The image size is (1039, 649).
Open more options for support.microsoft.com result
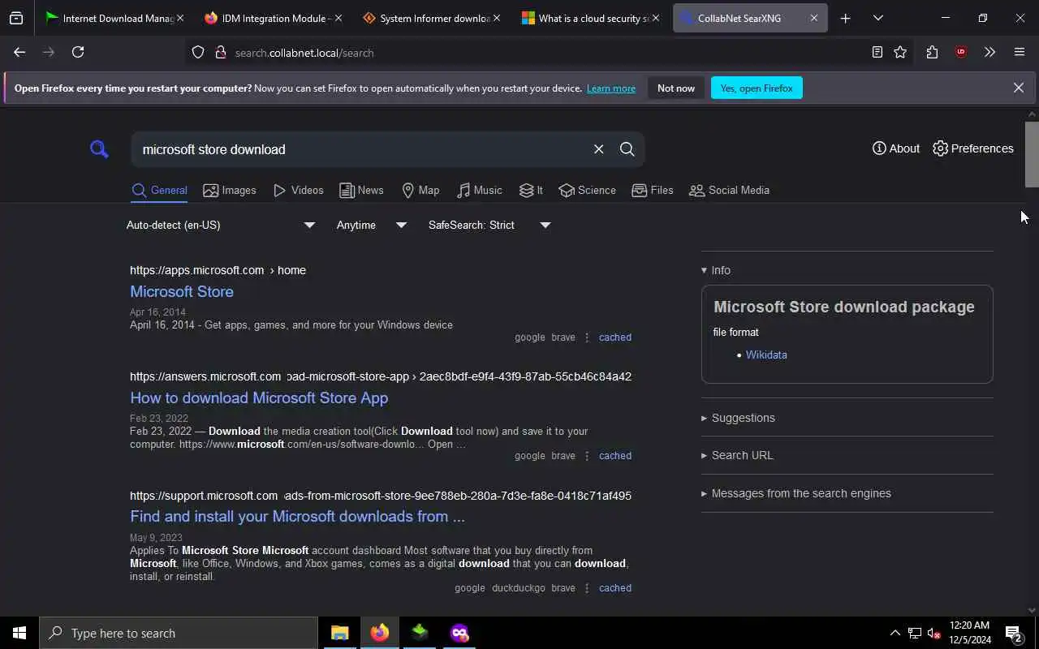click(587, 588)
